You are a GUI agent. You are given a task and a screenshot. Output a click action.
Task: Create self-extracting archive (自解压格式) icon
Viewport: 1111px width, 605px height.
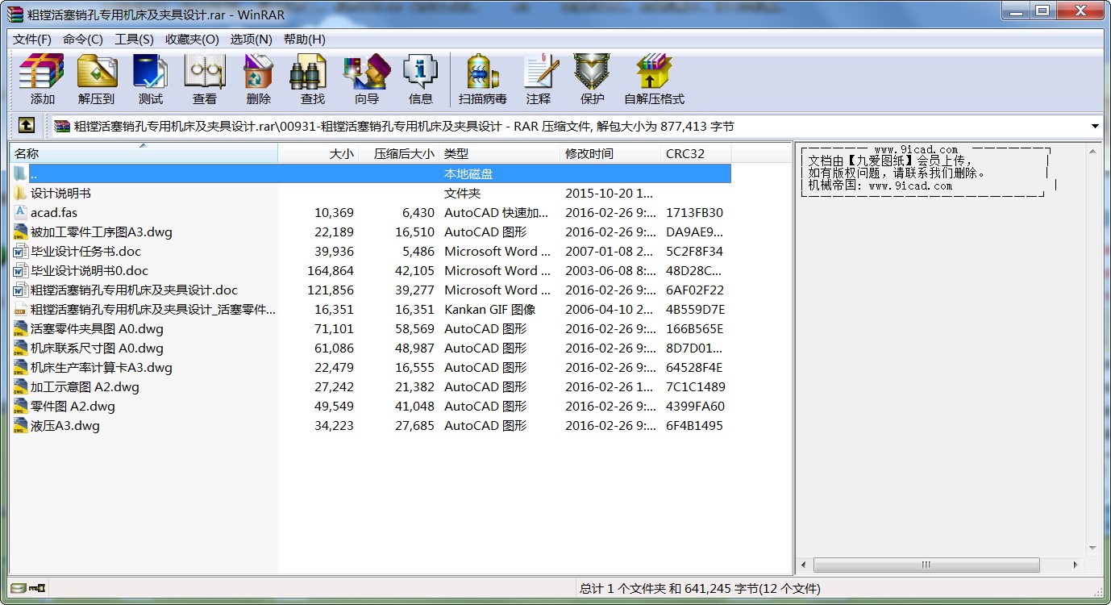pos(654,79)
